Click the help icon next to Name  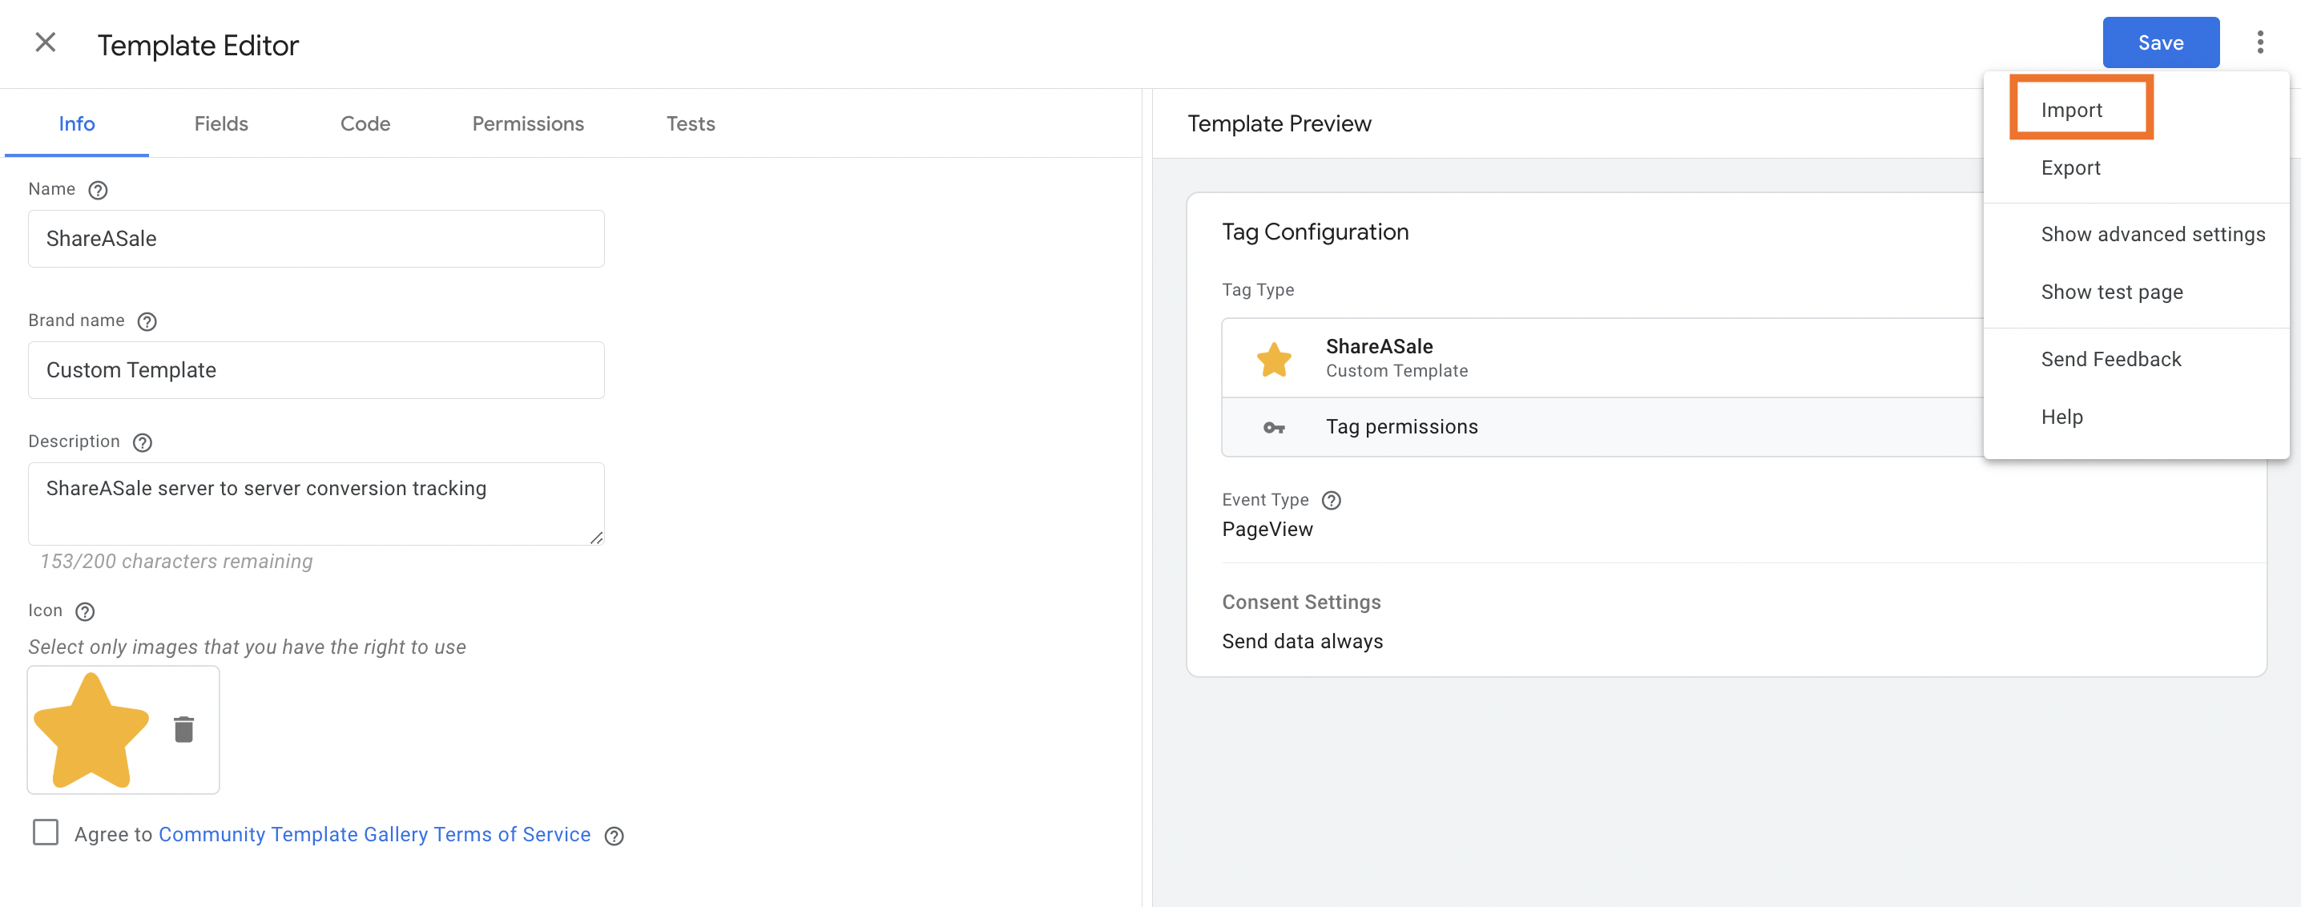(x=99, y=189)
